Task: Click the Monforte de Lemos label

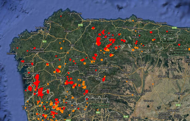Action: 73,68
